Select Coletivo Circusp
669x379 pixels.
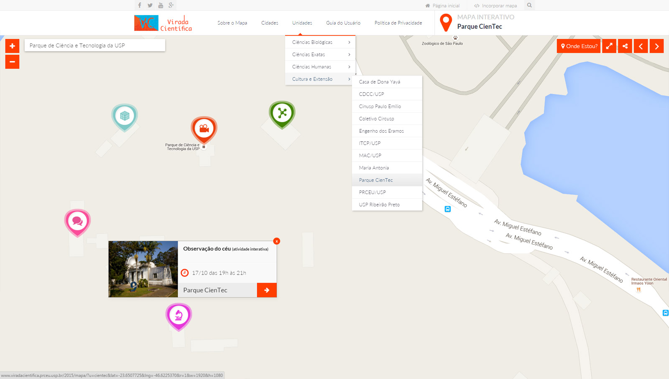point(387,119)
